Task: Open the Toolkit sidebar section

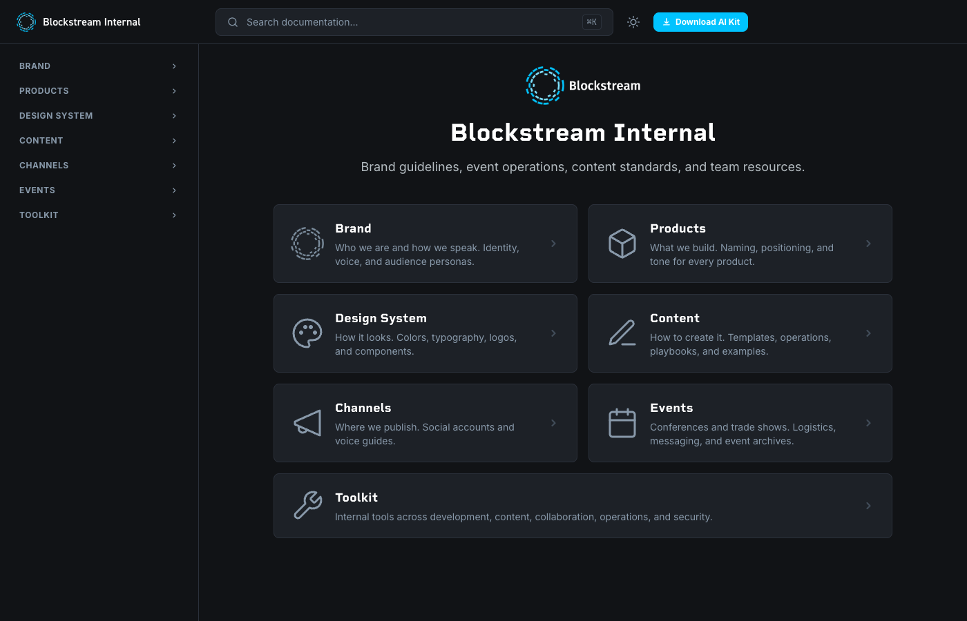Action: tap(99, 215)
